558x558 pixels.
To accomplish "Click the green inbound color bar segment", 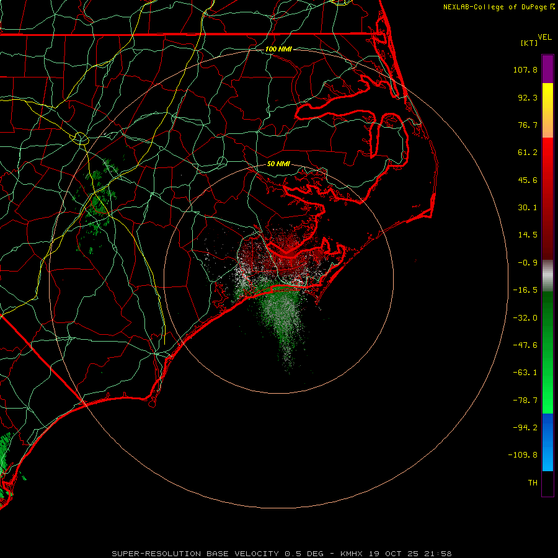I will tap(547, 352).
